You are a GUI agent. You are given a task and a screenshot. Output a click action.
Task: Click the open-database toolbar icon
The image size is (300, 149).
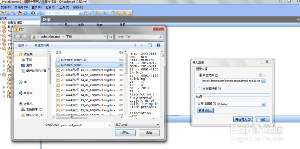(x=7, y=13)
